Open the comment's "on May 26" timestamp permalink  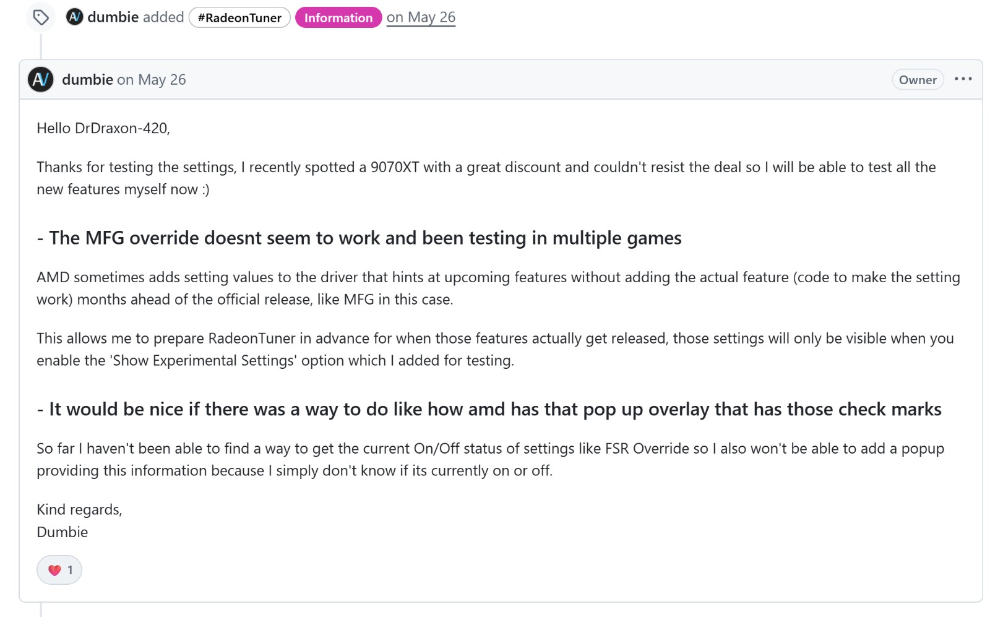[152, 79]
